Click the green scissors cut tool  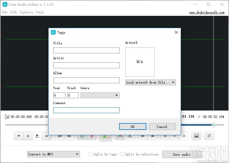coord(106,137)
